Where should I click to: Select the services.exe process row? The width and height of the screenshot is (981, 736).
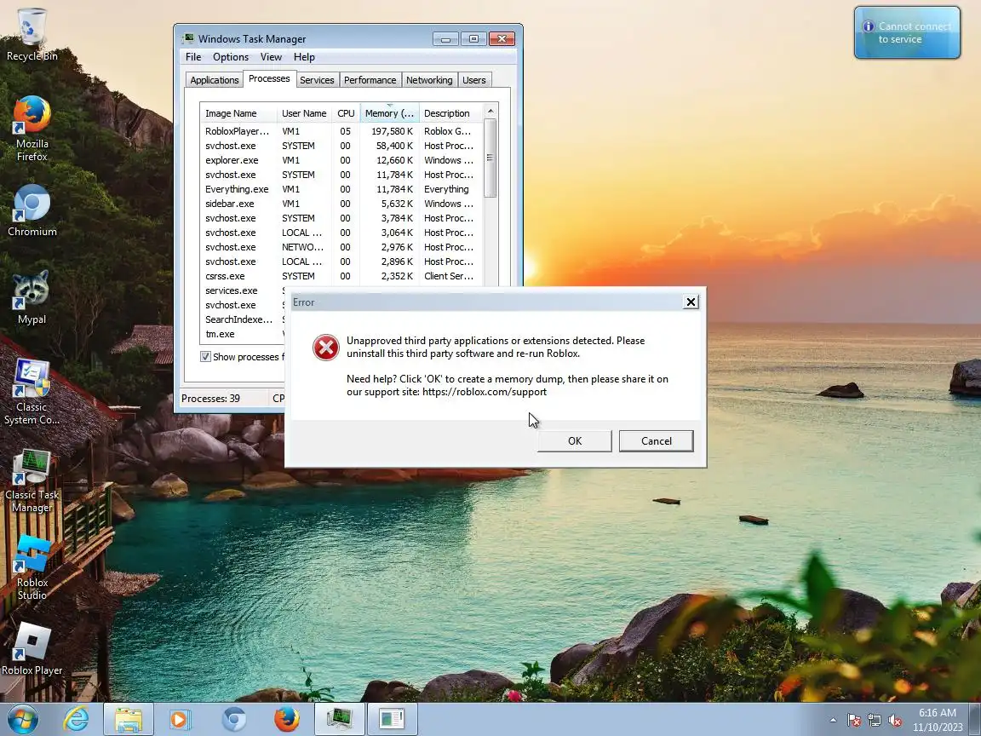point(243,290)
